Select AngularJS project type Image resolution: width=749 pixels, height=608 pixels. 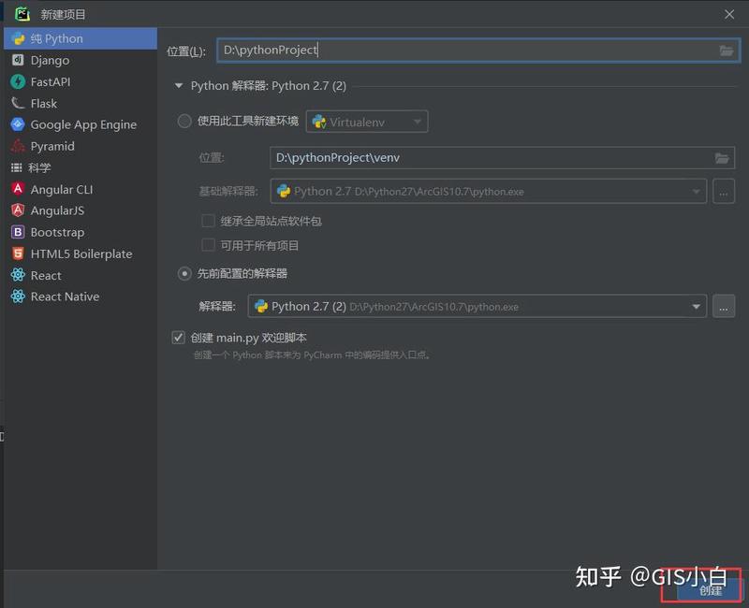tap(81, 210)
